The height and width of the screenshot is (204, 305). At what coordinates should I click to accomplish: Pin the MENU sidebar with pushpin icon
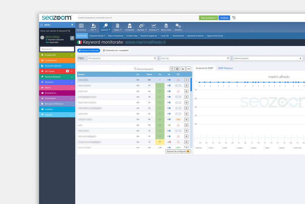pos(72,25)
